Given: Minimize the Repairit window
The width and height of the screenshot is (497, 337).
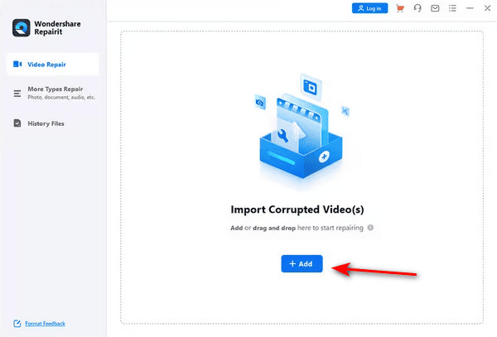Looking at the screenshot, I should pyautogui.click(x=470, y=8).
